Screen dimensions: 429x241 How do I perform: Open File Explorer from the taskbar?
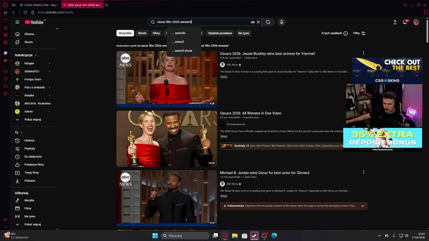click(x=235, y=236)
